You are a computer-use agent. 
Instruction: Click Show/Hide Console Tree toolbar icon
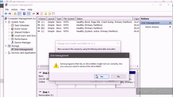(19, 14)
